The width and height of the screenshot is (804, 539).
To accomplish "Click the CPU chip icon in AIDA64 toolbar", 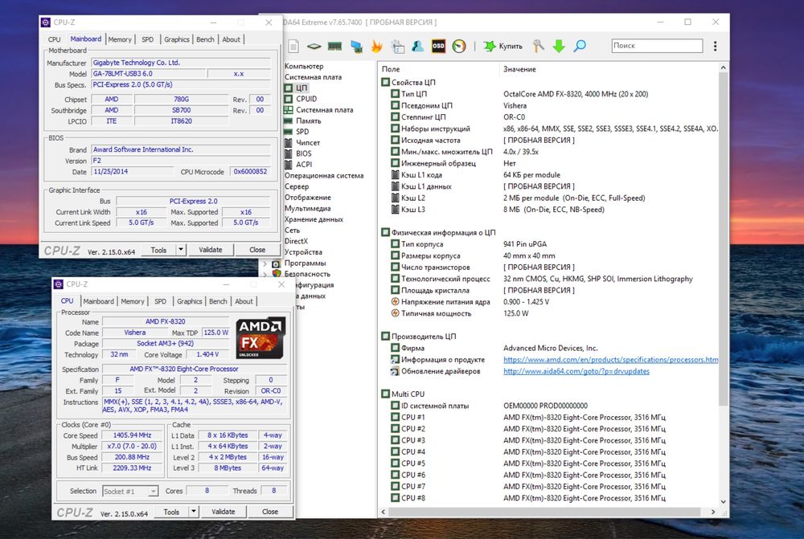I will (314, 46).
